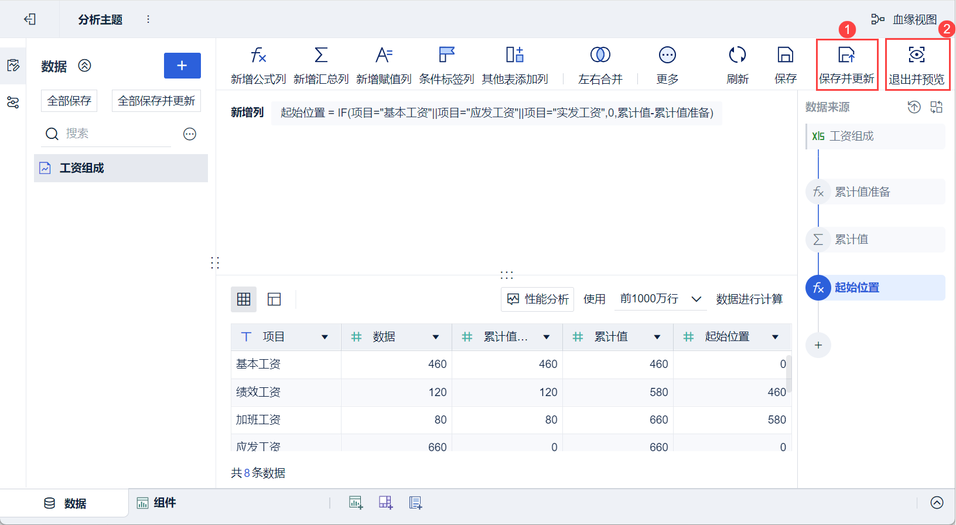The image size is (956, 525).
Task: Select the 数据 tab at bottom
Action: (66, 503)
